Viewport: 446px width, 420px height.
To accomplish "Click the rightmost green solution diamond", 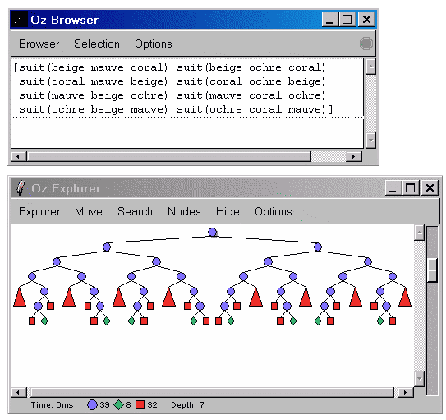I will [380, 321].
